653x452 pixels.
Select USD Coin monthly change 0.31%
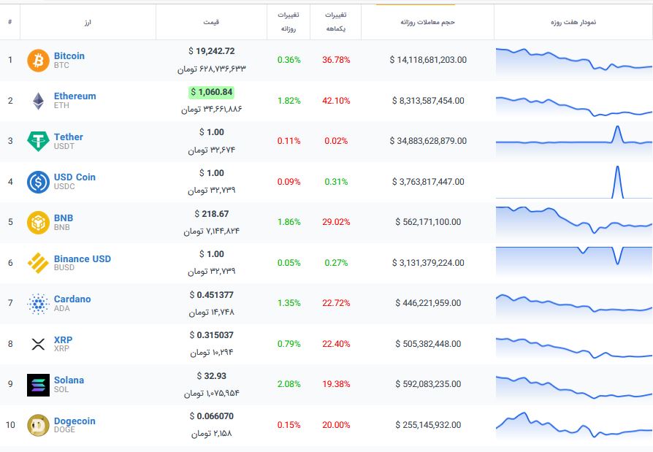point(336,182)
